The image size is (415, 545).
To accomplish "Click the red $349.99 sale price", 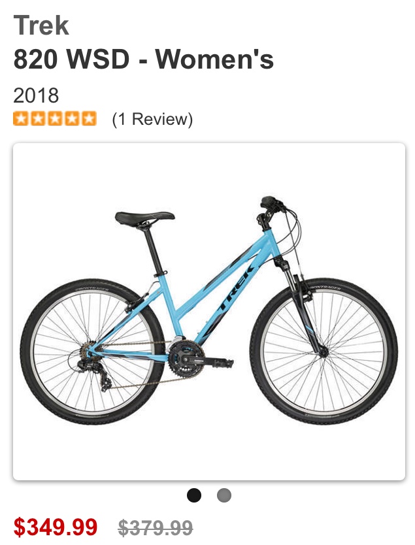I will (x=56, y=527).
